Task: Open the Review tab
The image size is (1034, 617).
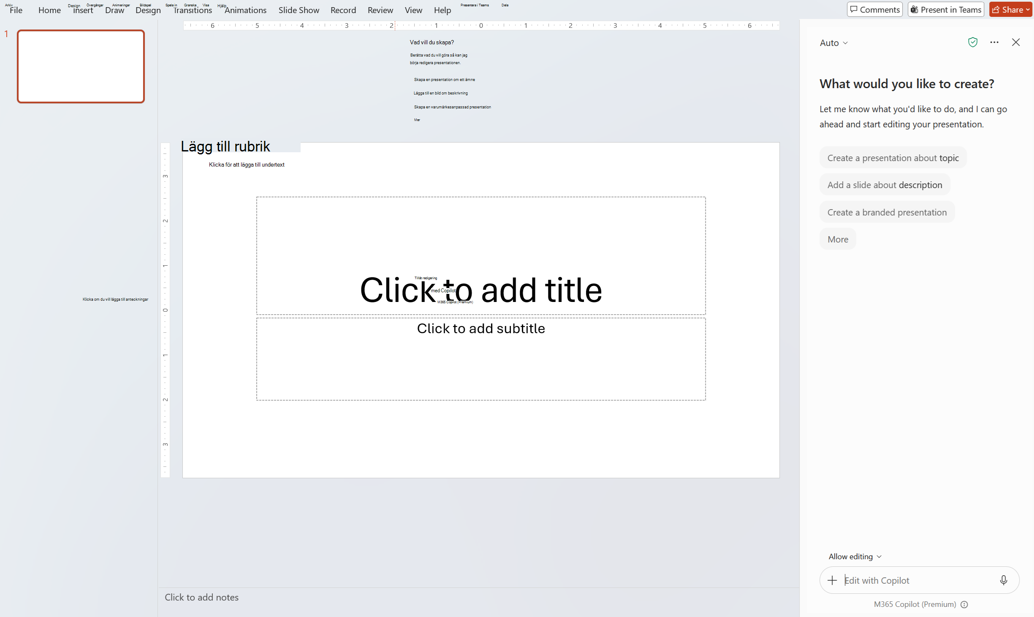Action: click(x=380, y=10)
